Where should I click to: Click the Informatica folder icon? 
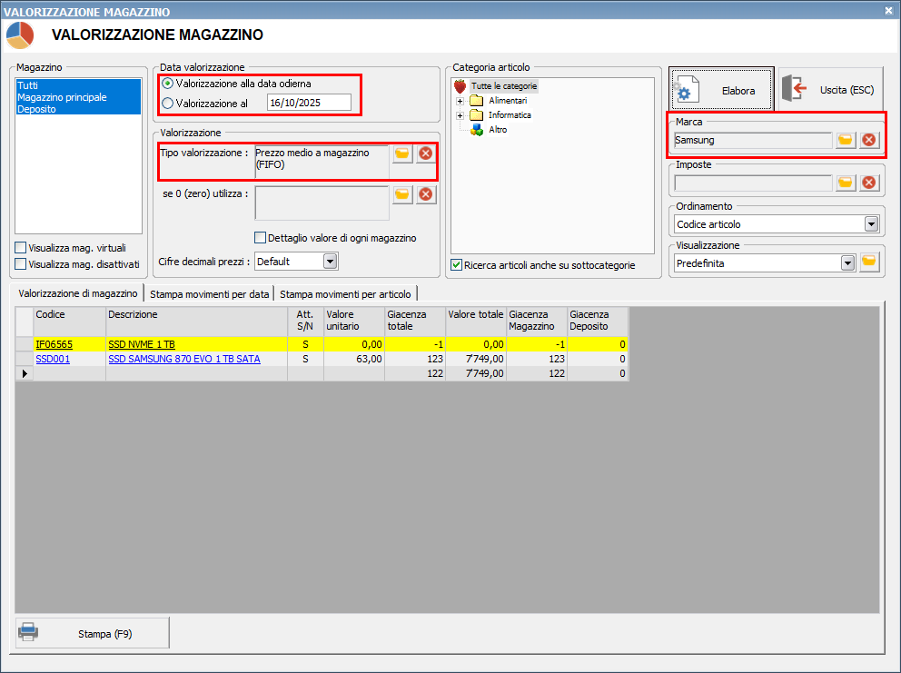476,115
